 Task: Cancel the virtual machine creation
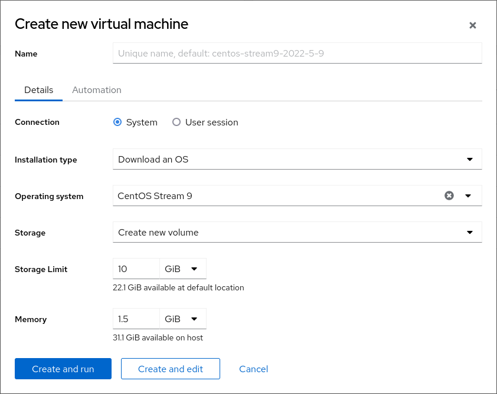253,369
